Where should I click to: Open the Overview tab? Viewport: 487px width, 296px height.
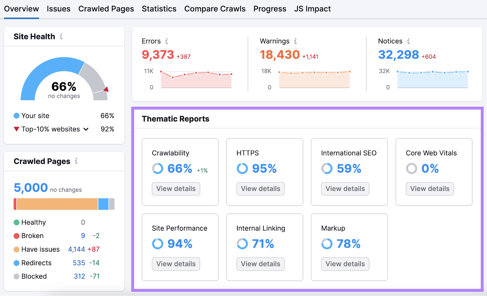click(x=21, y=9)
